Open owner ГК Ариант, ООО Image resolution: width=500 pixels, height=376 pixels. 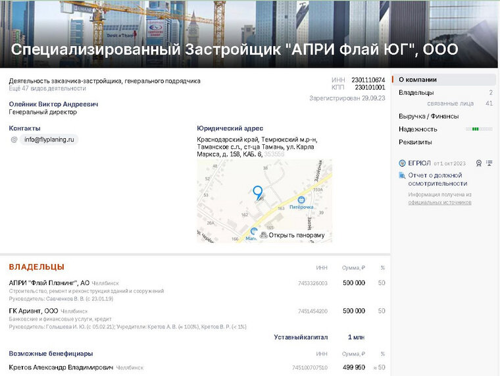click(34, 311)
